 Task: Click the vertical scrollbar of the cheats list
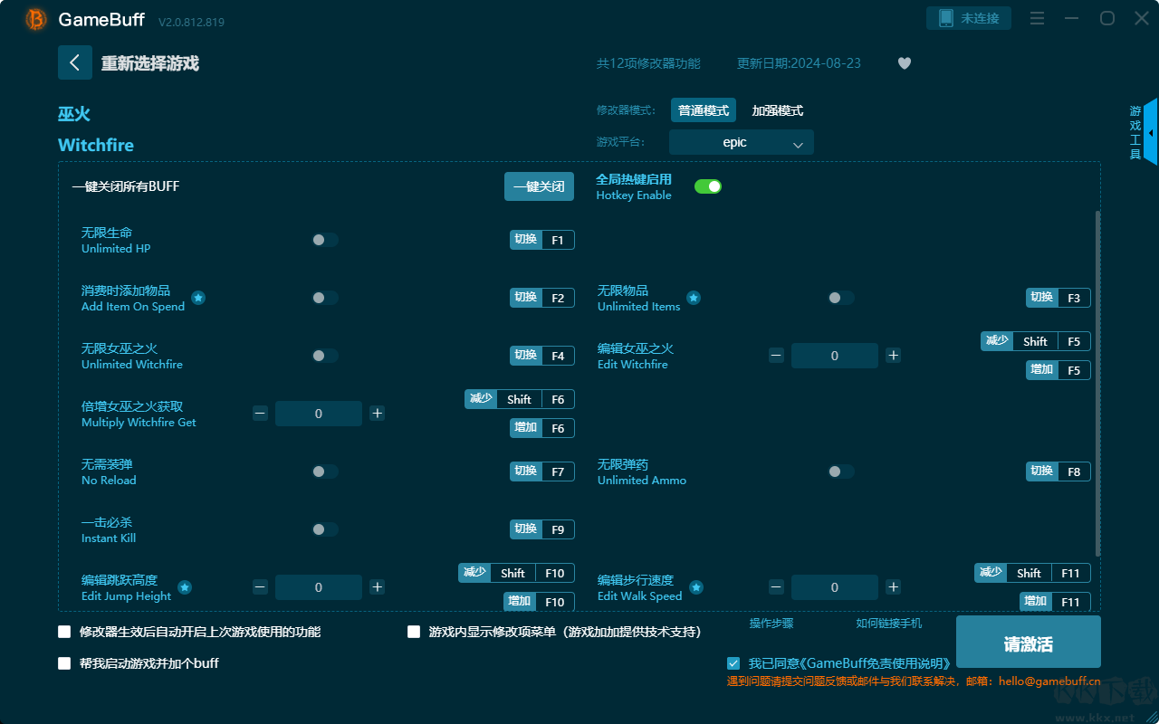pos(1098,384)
